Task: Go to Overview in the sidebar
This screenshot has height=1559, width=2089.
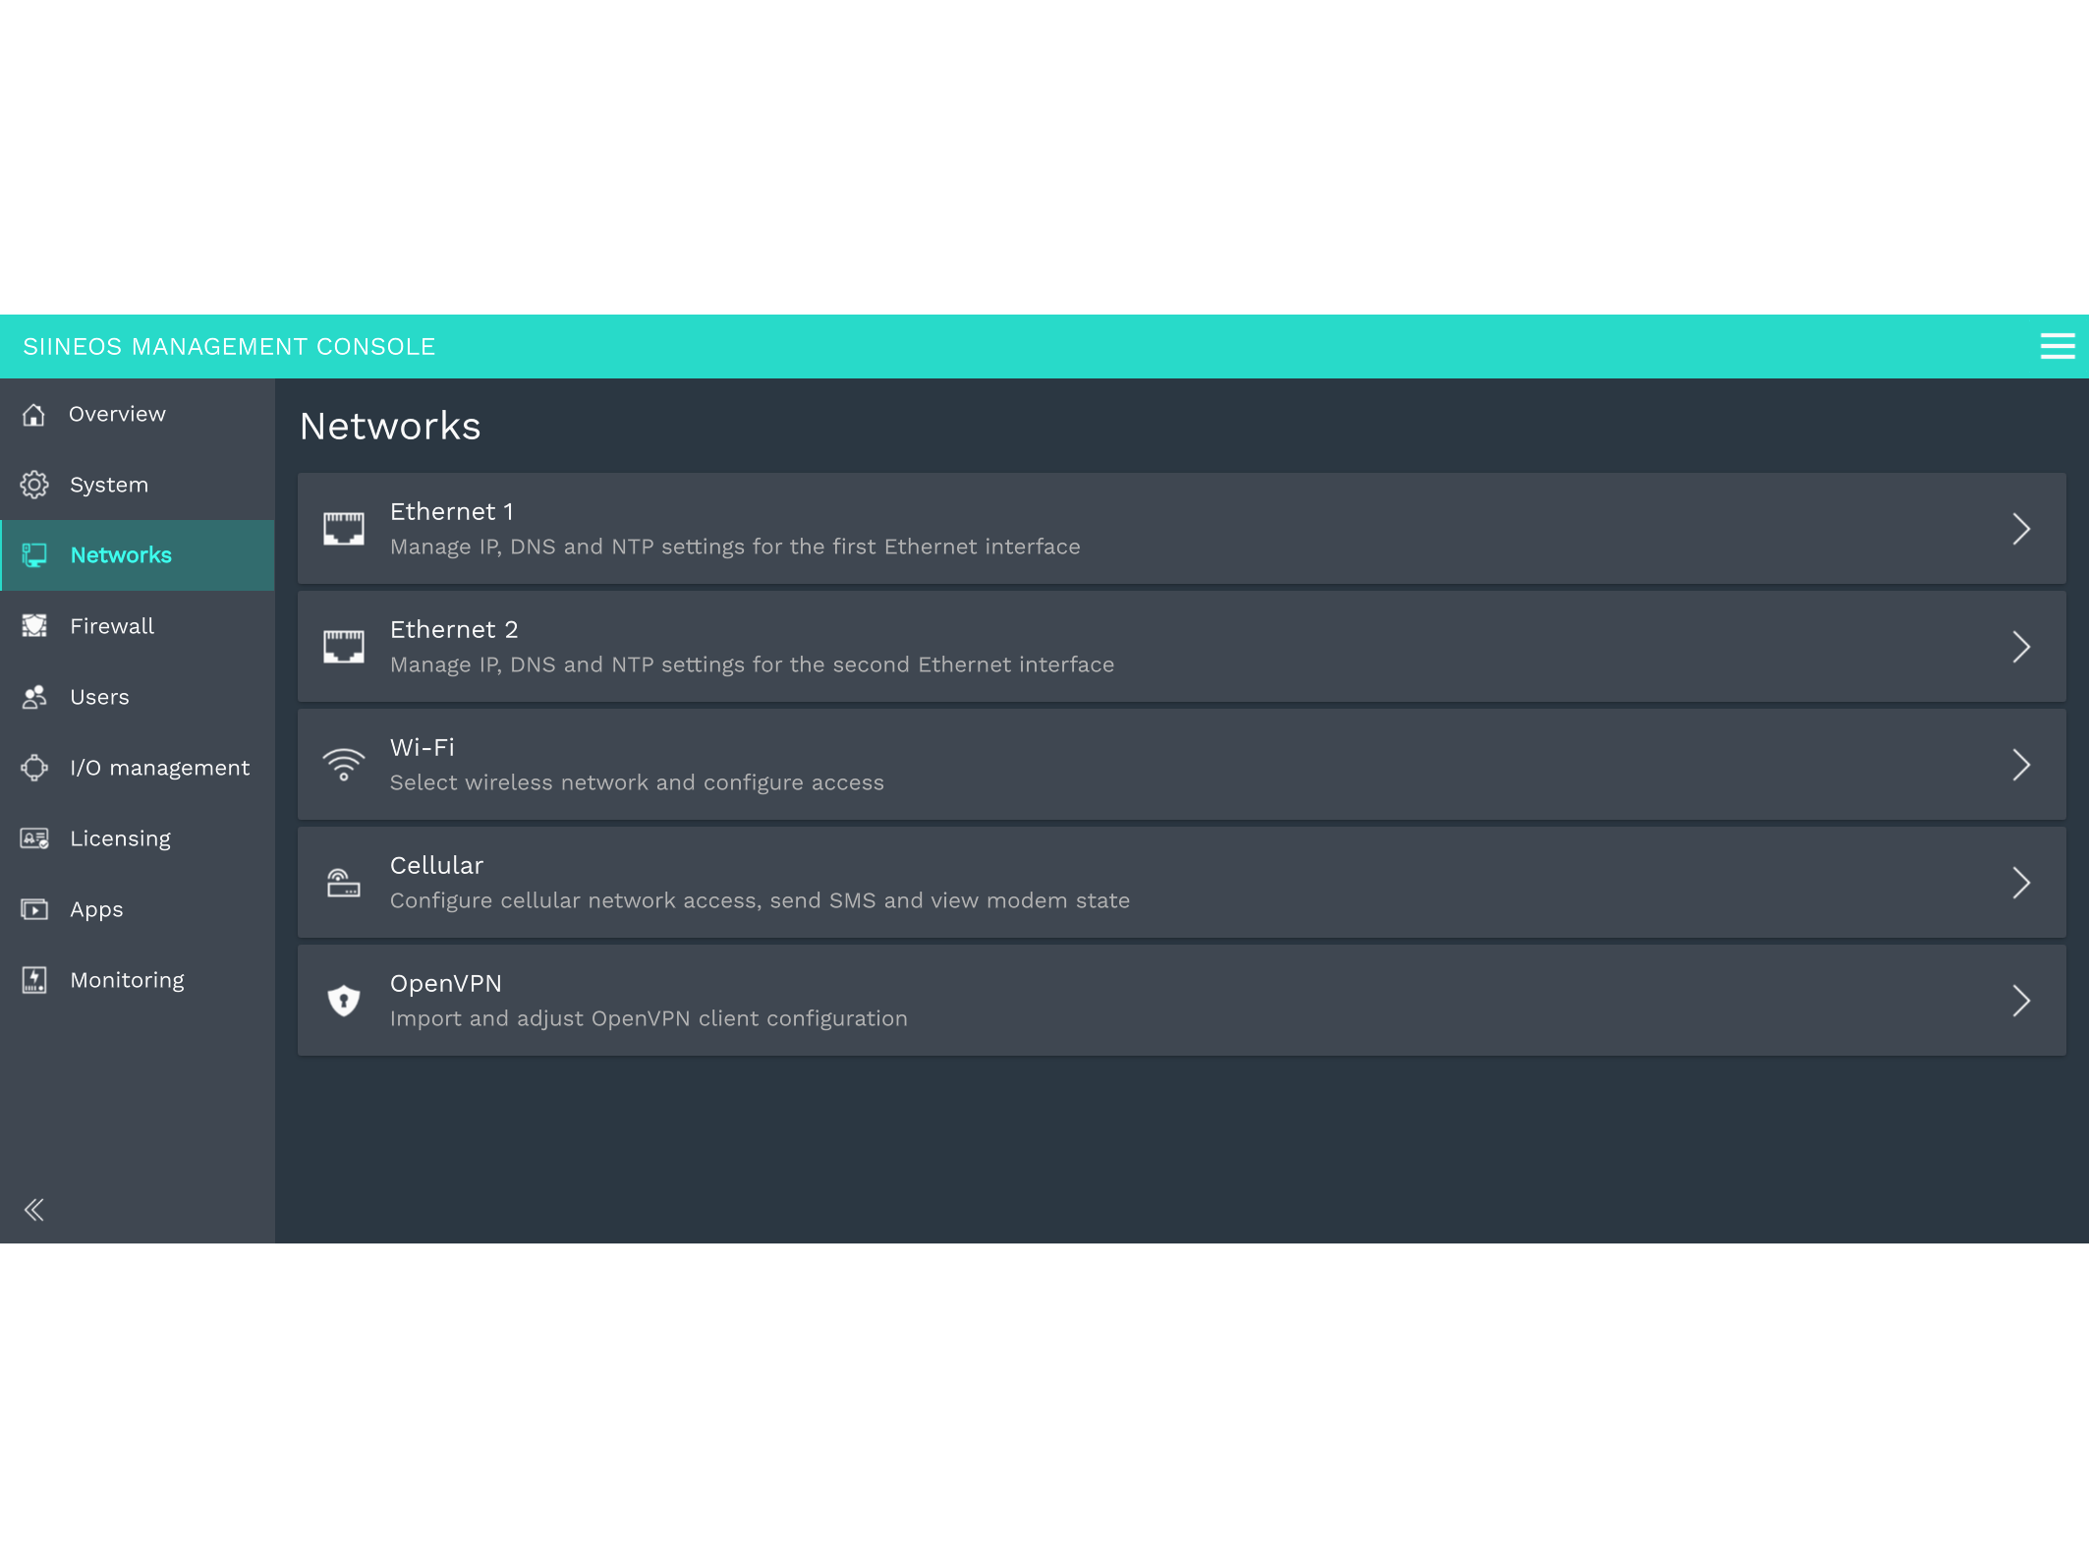Action: pyautogui.click(x=138, y=414)
